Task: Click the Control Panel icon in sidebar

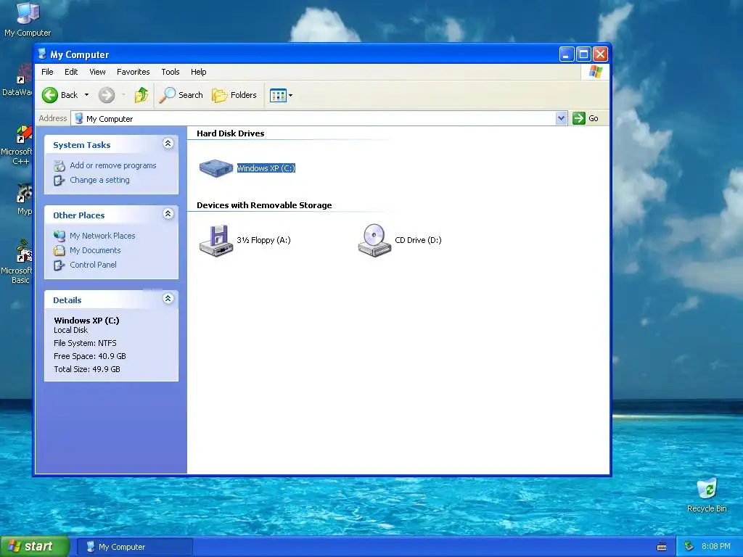Action: pos(59,265)
